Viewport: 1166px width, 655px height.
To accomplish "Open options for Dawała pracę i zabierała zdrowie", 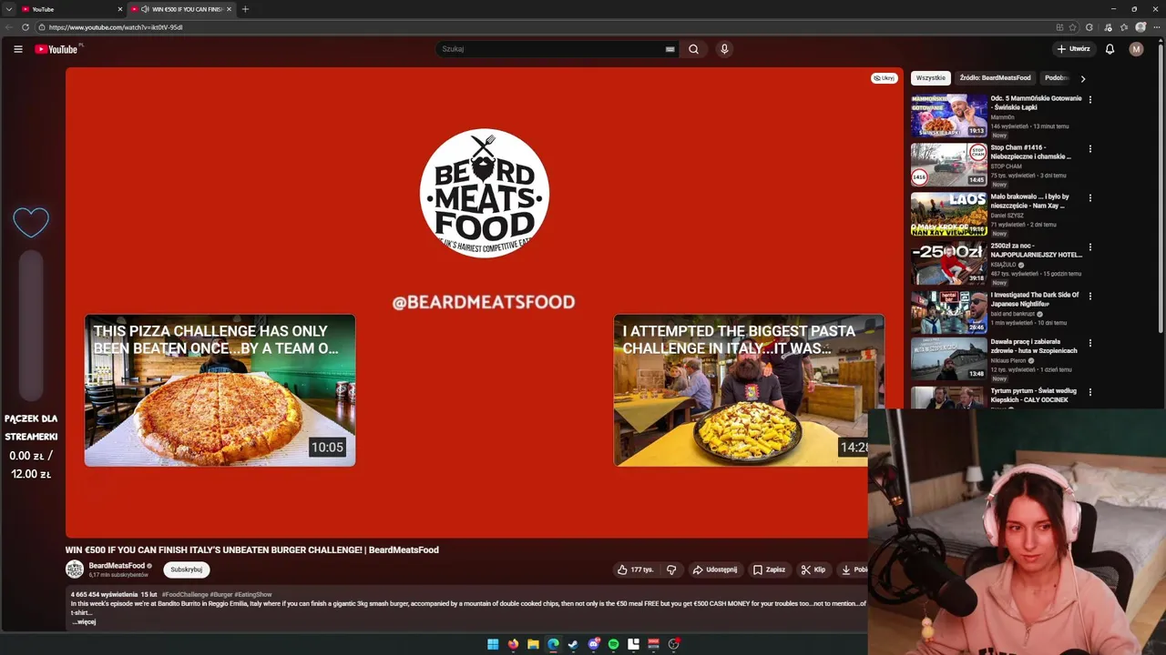I will 1089,343.
